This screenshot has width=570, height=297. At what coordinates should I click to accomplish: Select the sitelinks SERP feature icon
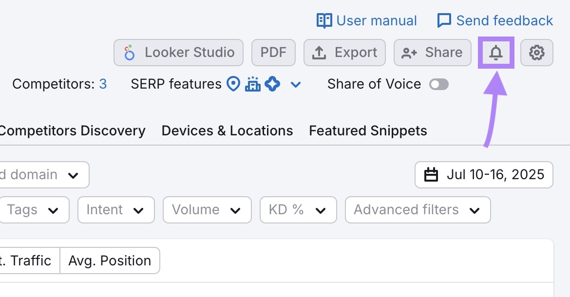tap(253, 84)
